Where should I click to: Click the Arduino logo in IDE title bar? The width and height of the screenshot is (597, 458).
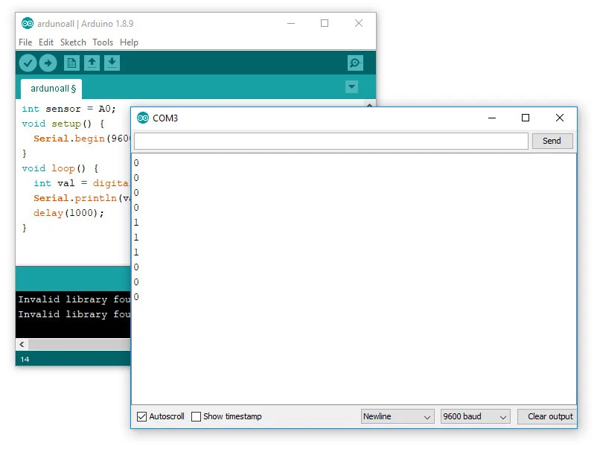pyautogui.click(x=28, y=23)
